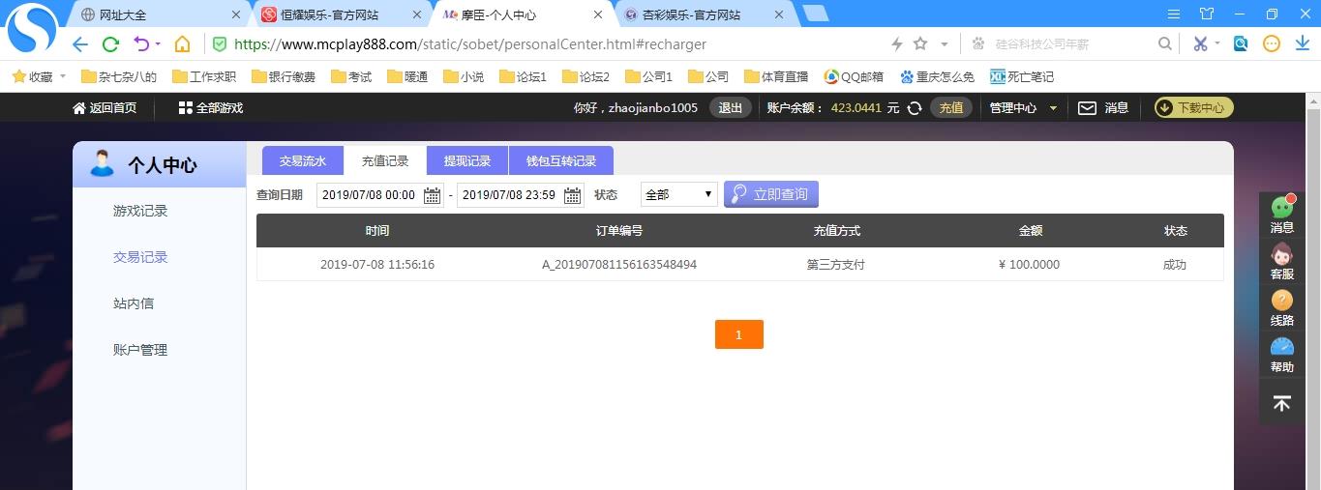Open browser downloads arrow icon
1321x490 pixels.
(1302, 43)
